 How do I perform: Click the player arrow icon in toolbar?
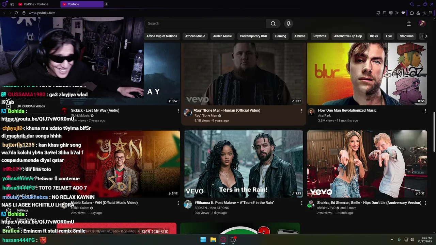[397, 13]
